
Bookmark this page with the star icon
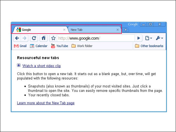click(53, 38)
